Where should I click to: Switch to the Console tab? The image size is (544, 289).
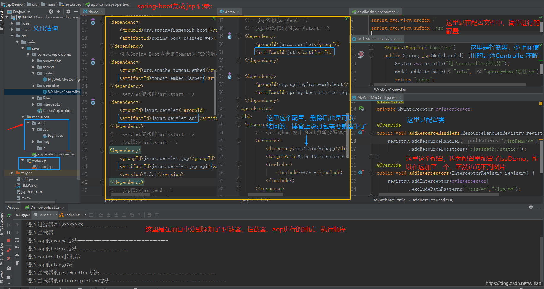pyautogui.click(x=45, y=215)
